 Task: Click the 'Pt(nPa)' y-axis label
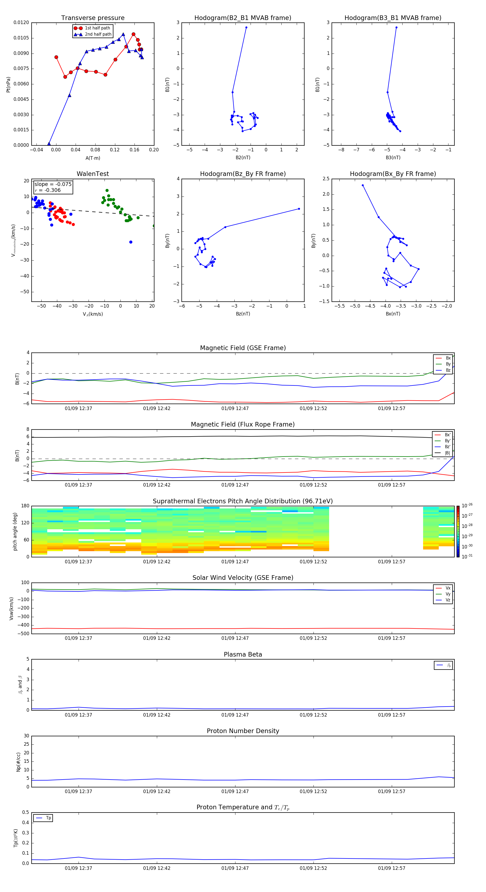(x=8, y=85)
